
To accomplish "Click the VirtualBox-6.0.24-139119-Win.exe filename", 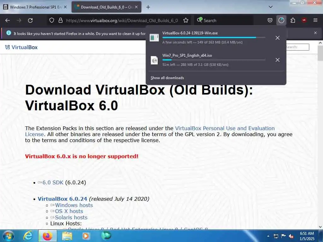I will click(x=190, y=33).
